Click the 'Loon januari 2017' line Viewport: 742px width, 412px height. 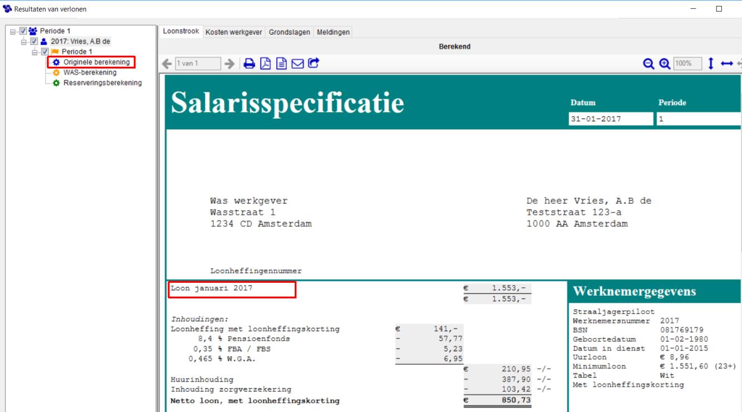[x=211, y=288]
